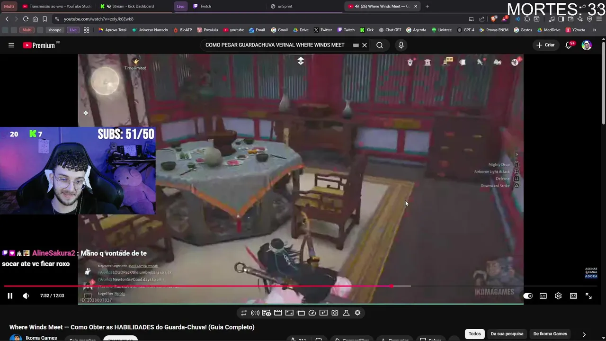Open the video title text
The image size is (606, 341).
(132, 327)
